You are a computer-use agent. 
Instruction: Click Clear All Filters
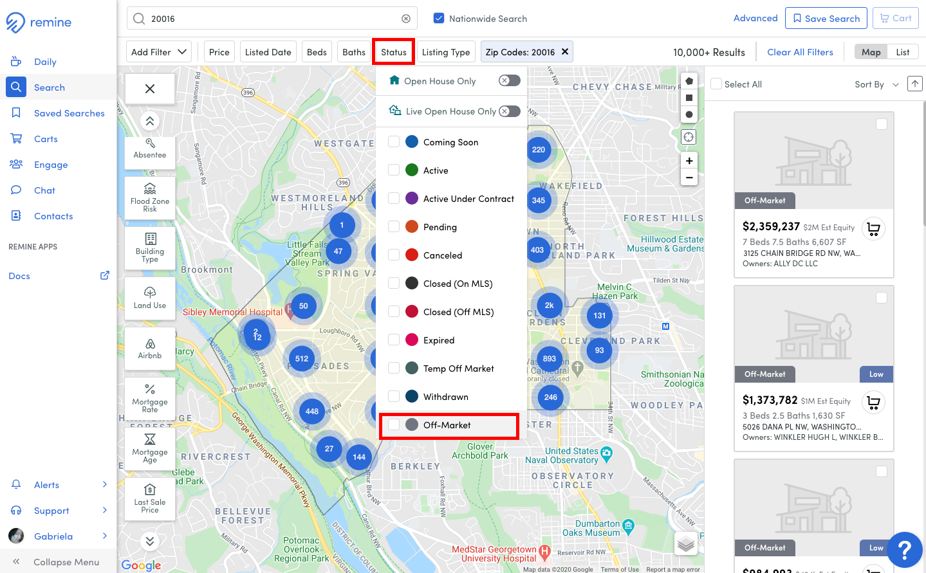point(800,52)
